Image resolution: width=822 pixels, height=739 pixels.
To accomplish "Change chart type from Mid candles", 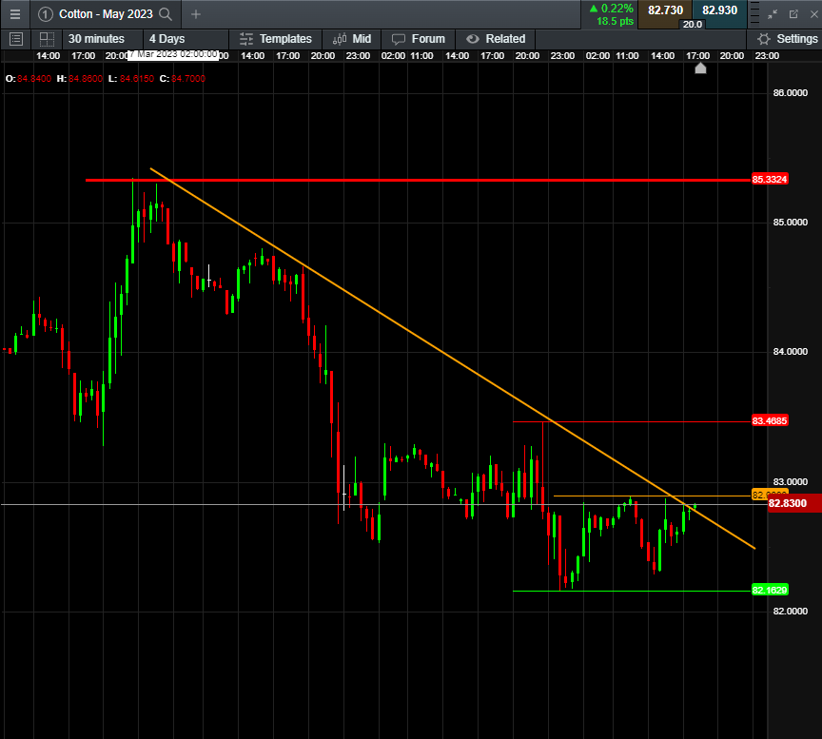I will coord(352,39).
